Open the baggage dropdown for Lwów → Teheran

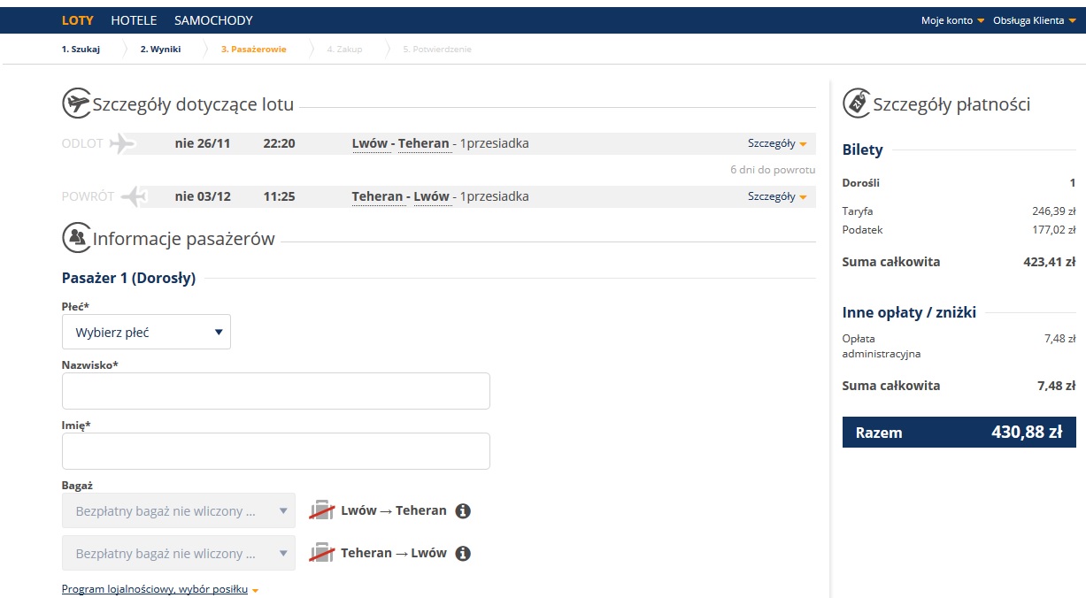click(x=179, y=510)
